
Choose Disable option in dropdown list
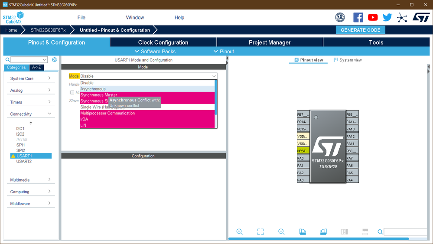pyautogui.click(x=147, y=83)
